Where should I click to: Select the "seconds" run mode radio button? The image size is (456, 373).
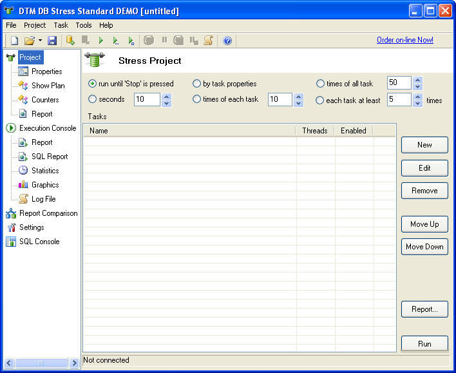coord(92,99)
